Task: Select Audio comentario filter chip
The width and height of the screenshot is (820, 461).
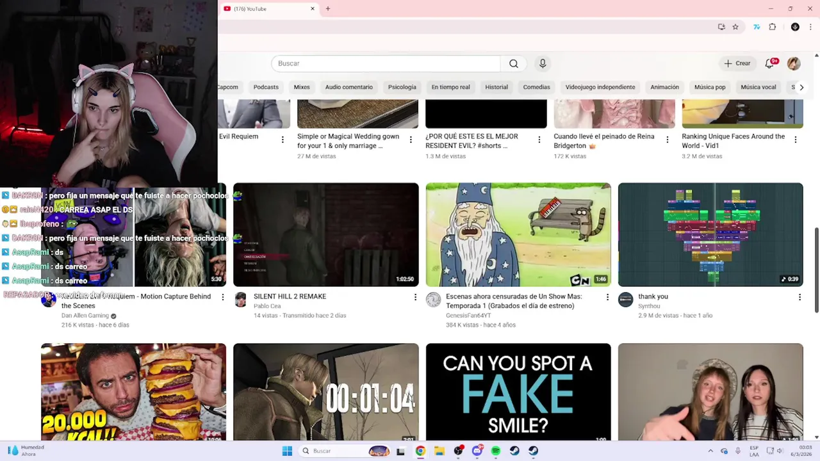Action: pyautogui.click(x=348, y=87)
